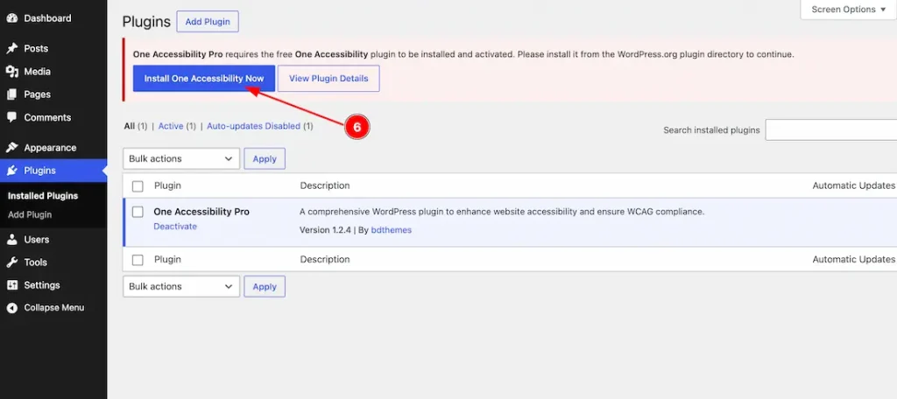This screenshot has width=897, height=399.
Task: Click View Plugin Details button
Action: coord(328,79)
